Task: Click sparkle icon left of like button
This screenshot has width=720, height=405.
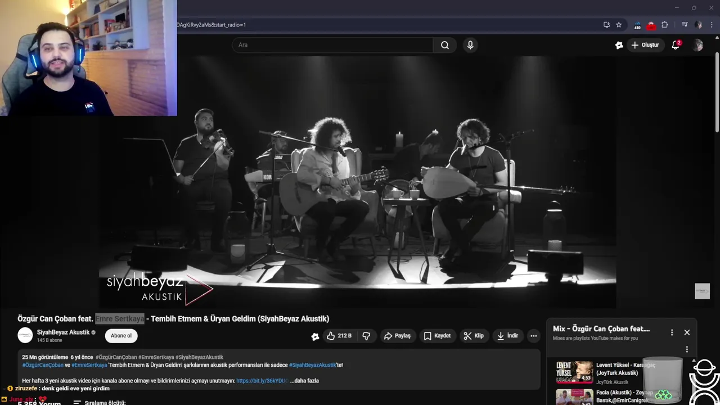Action: [315, 336]
